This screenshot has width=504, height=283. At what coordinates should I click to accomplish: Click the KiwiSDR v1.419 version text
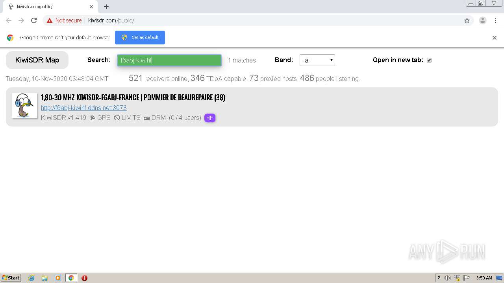(x=63, y=118)
